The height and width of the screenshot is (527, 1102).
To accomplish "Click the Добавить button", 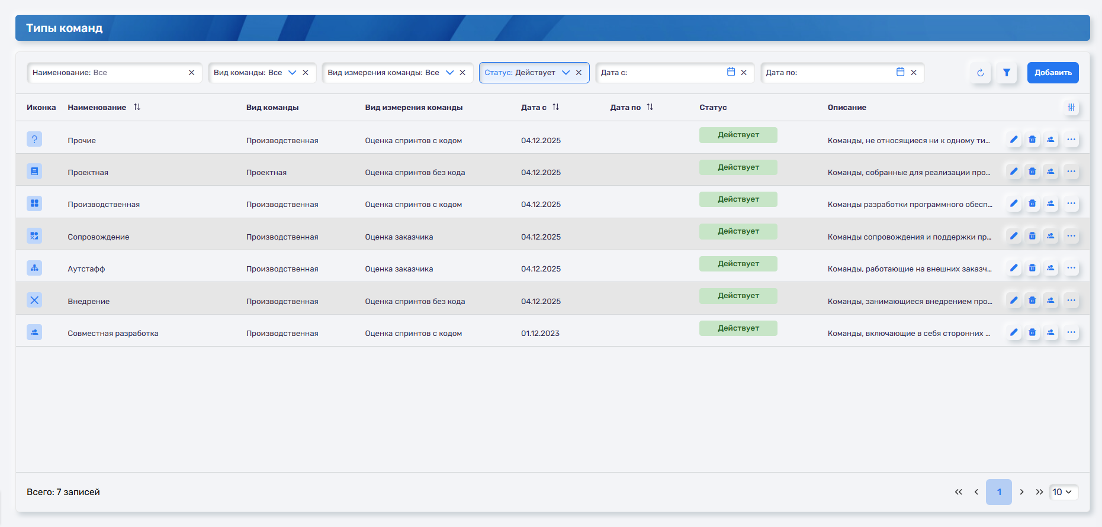I will pos(1052,73).
